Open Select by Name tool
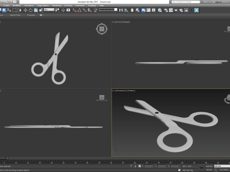This screenshot has height=172, width=230. pos(9,11)
